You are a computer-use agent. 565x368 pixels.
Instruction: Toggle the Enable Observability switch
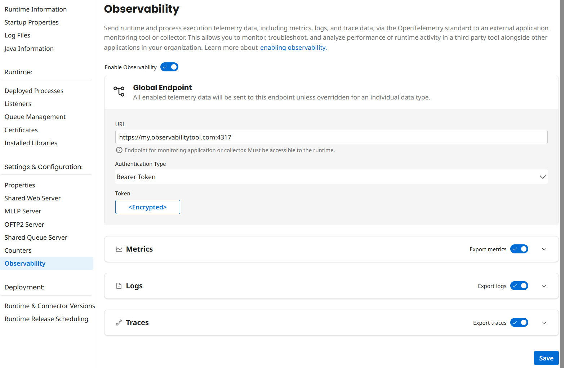[169, 67]
